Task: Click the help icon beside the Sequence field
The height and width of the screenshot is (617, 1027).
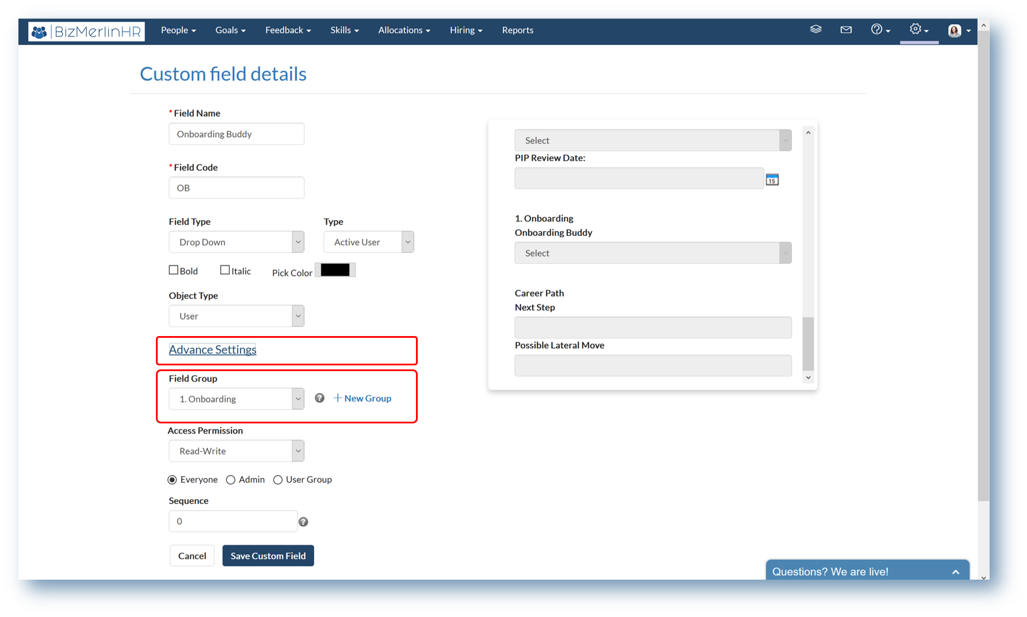Action: point(303,522)
